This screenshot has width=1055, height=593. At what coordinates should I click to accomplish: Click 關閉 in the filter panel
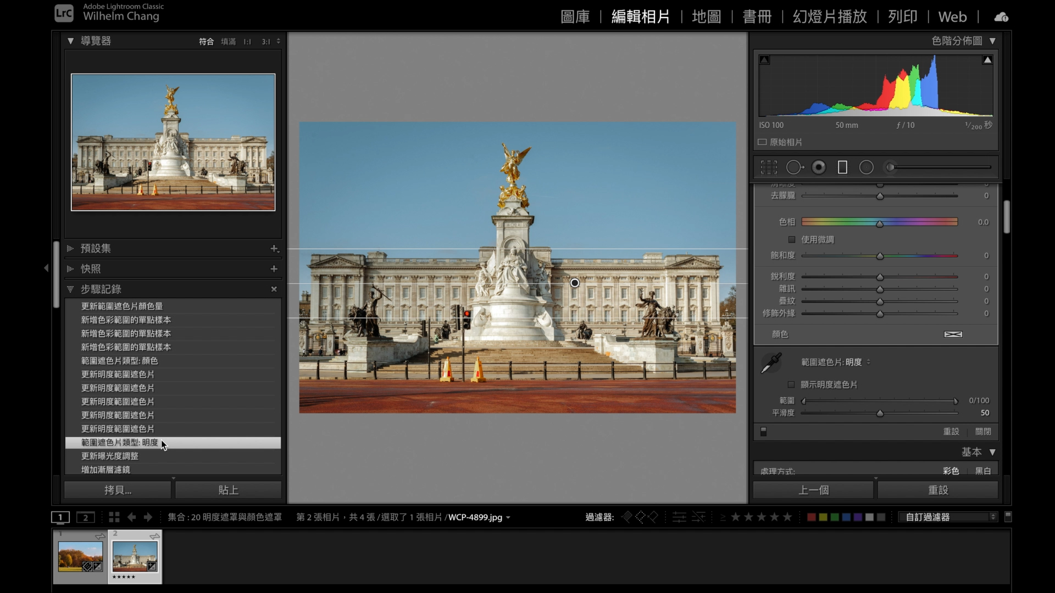pyautogui.click(x=983, y=432)
